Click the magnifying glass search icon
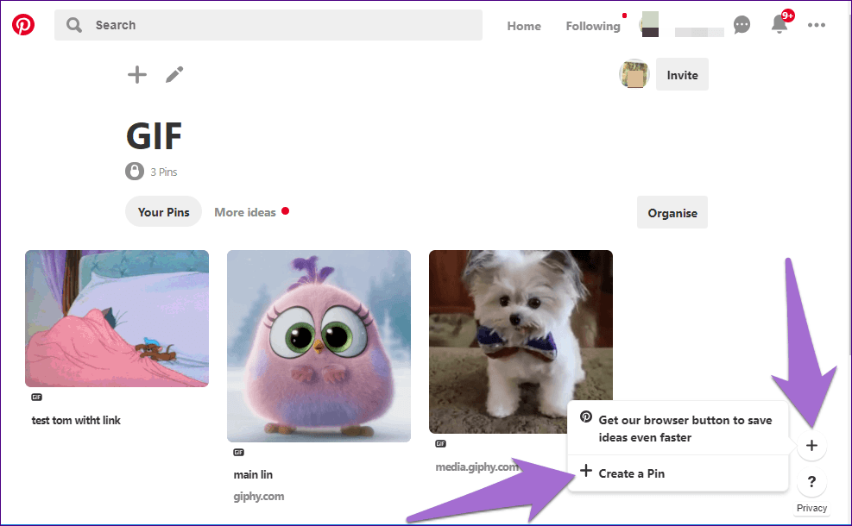This screenshot has height=526, width=852. click(74, 25)
